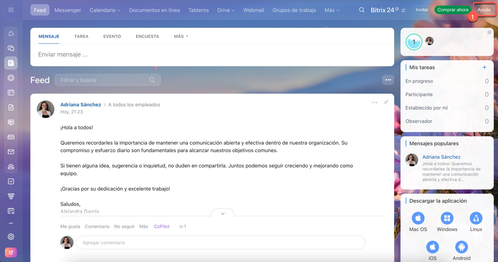Image resolution: width=498 pixels, height=262 pixels.
Task: Add a new task with the plus icon
Action: click(484, 68)
